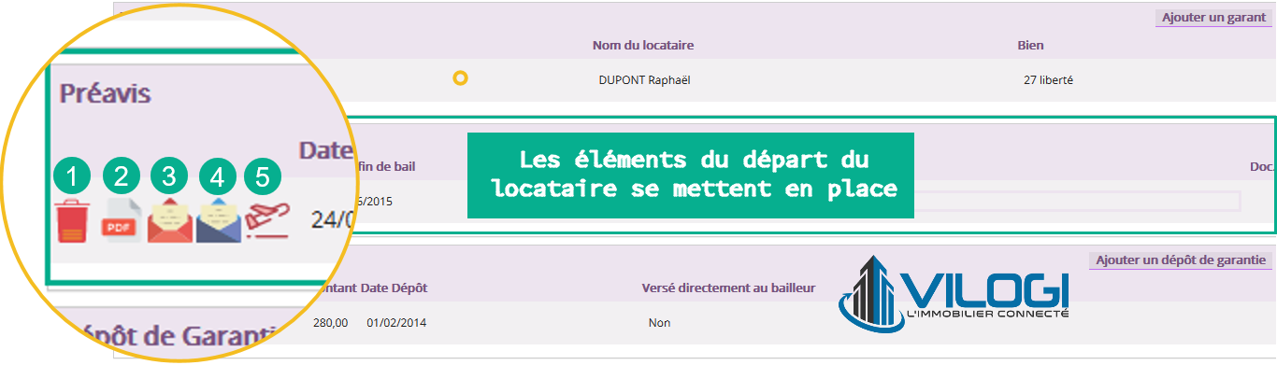The height and width of the screenshot is (365, 1277).
Task: Click the yellow circle marker beside DUPONT Raphaël
Action: pos(460,78)
